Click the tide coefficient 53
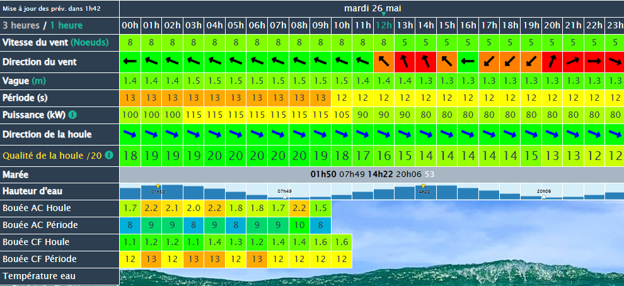624x286 pixels. [429, 174]
